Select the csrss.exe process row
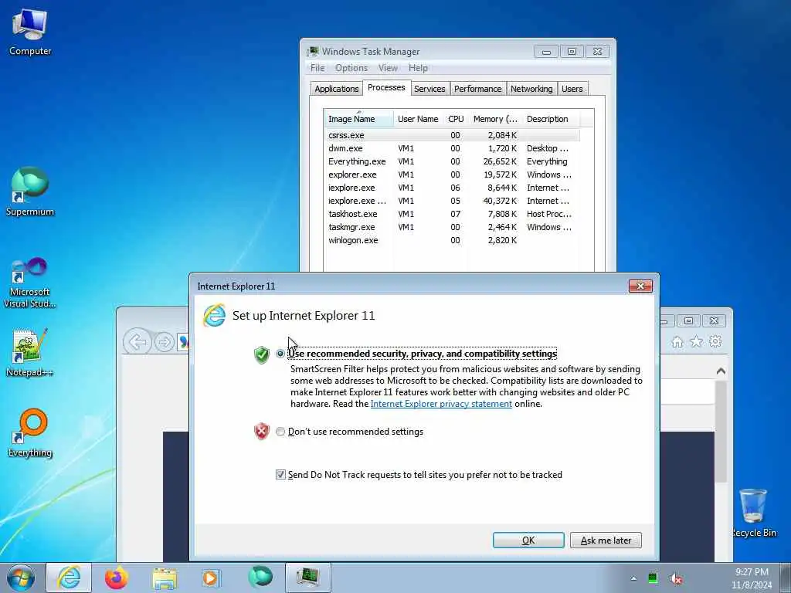This screenshot has height=593, width=791. click(x=452, y=135)
